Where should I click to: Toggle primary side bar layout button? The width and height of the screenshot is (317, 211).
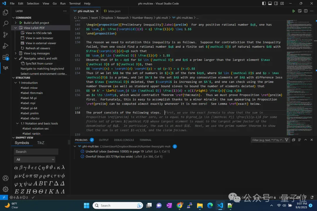pyautogui.click(x=264, y=4)
